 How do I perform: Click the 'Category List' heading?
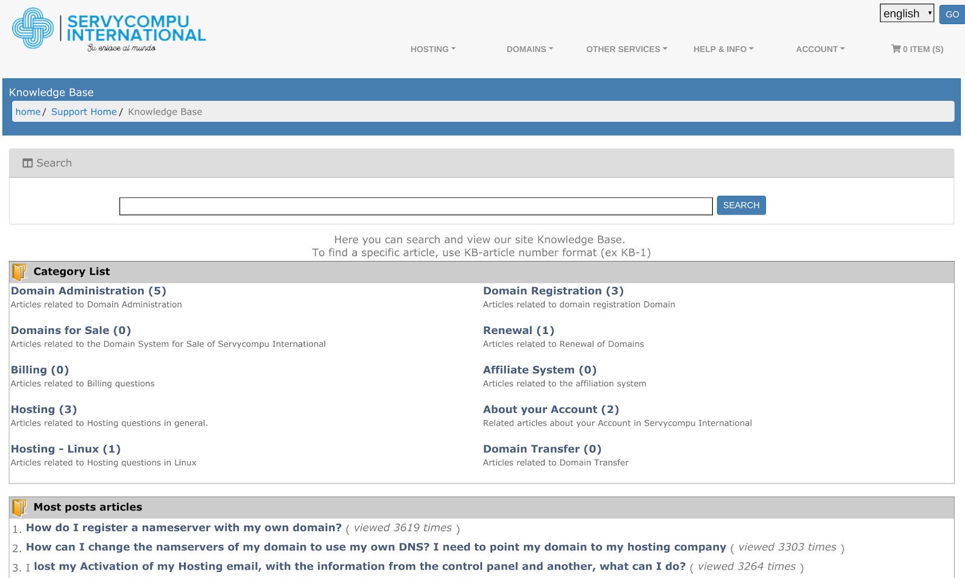click(72, 272)
